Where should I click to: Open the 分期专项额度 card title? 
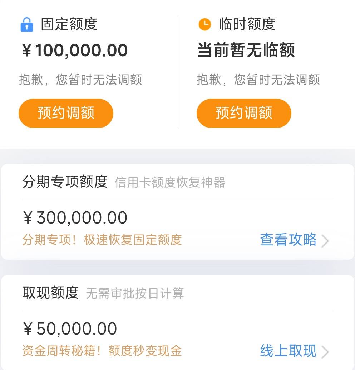click(65, 182)
